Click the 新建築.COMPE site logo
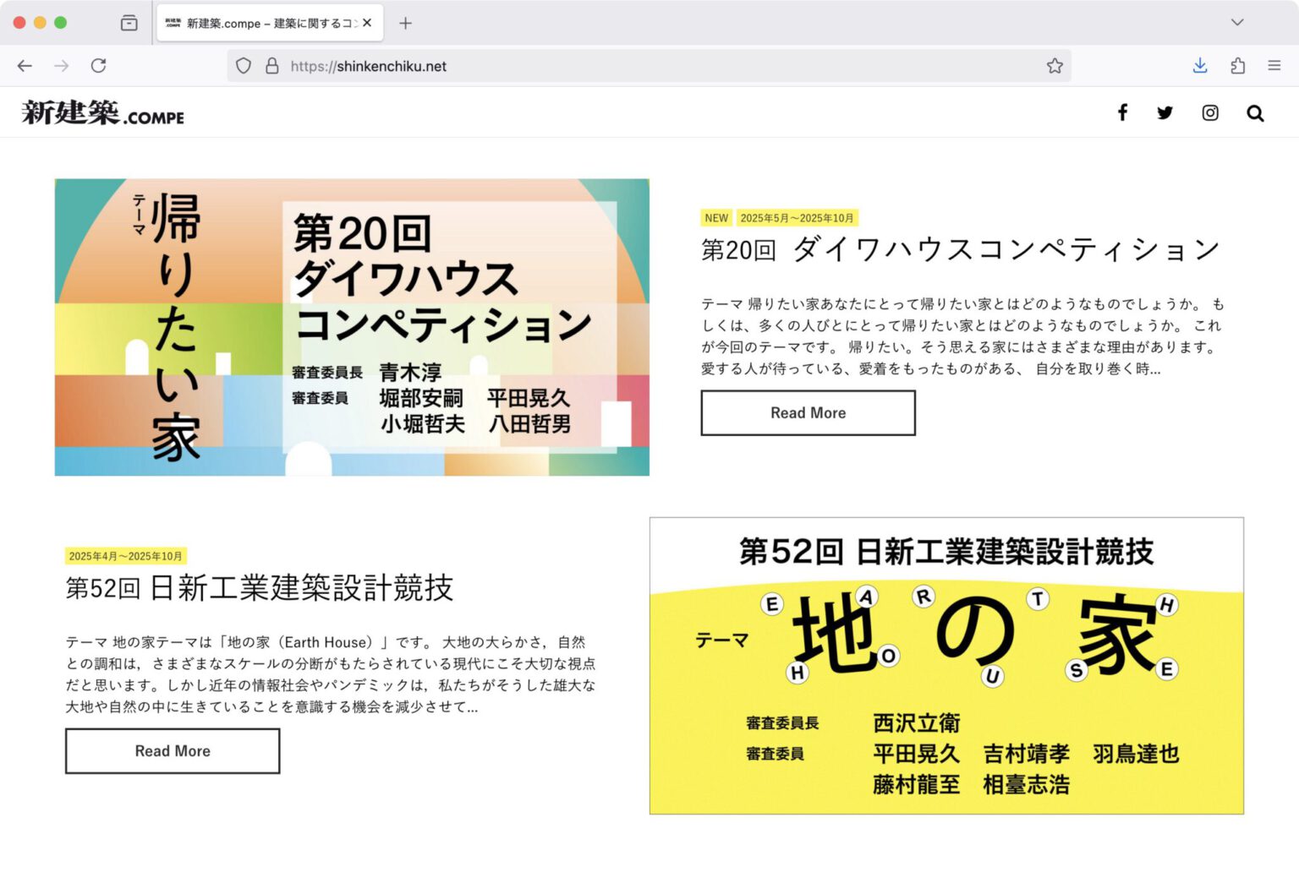This screenshot has width=1299, height=872. 103,113
